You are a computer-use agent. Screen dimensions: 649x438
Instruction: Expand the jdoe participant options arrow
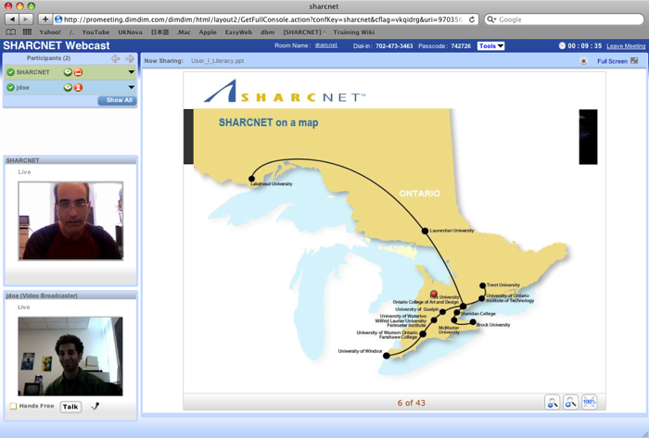[x=131, y=87]
